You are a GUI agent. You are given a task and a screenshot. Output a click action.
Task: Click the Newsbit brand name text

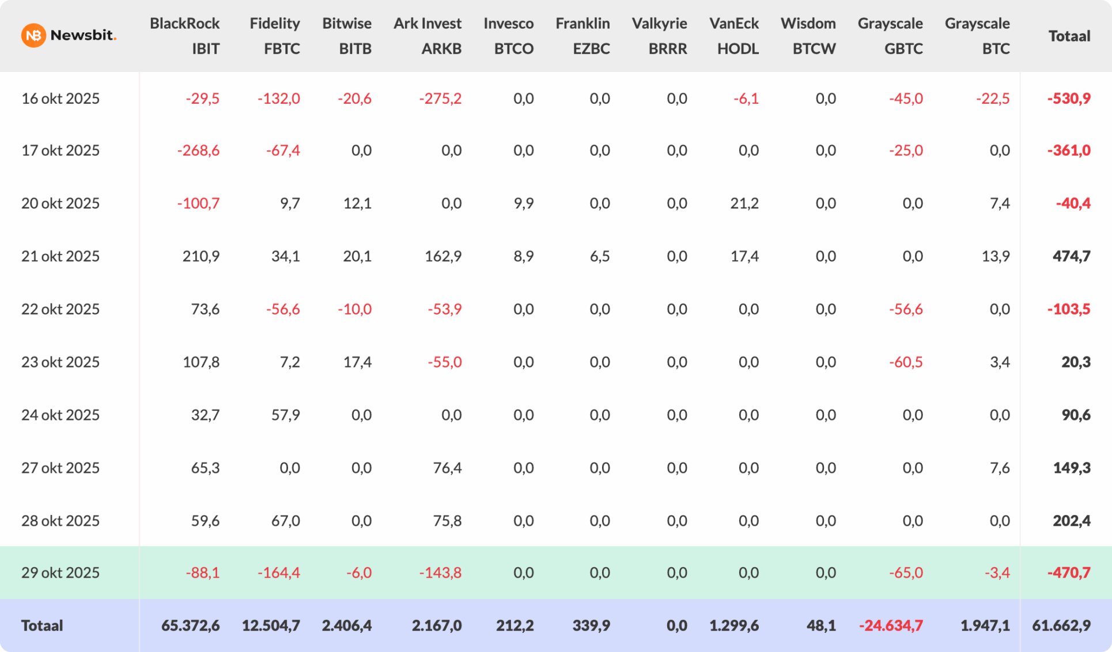(83, 35)
